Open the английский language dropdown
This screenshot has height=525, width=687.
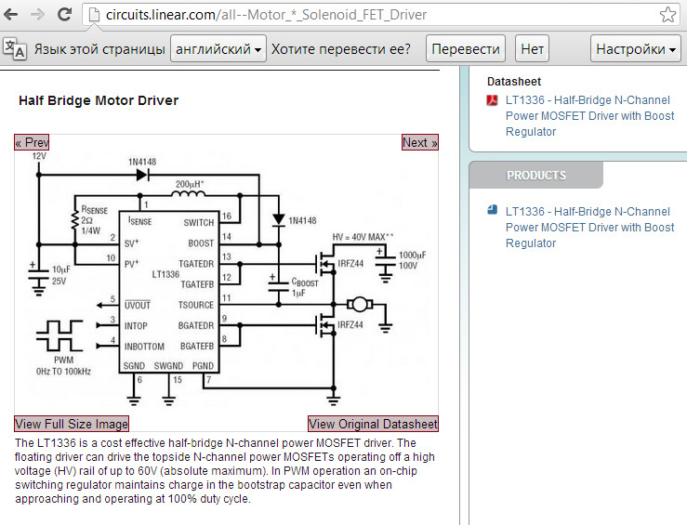coord(218,49)
